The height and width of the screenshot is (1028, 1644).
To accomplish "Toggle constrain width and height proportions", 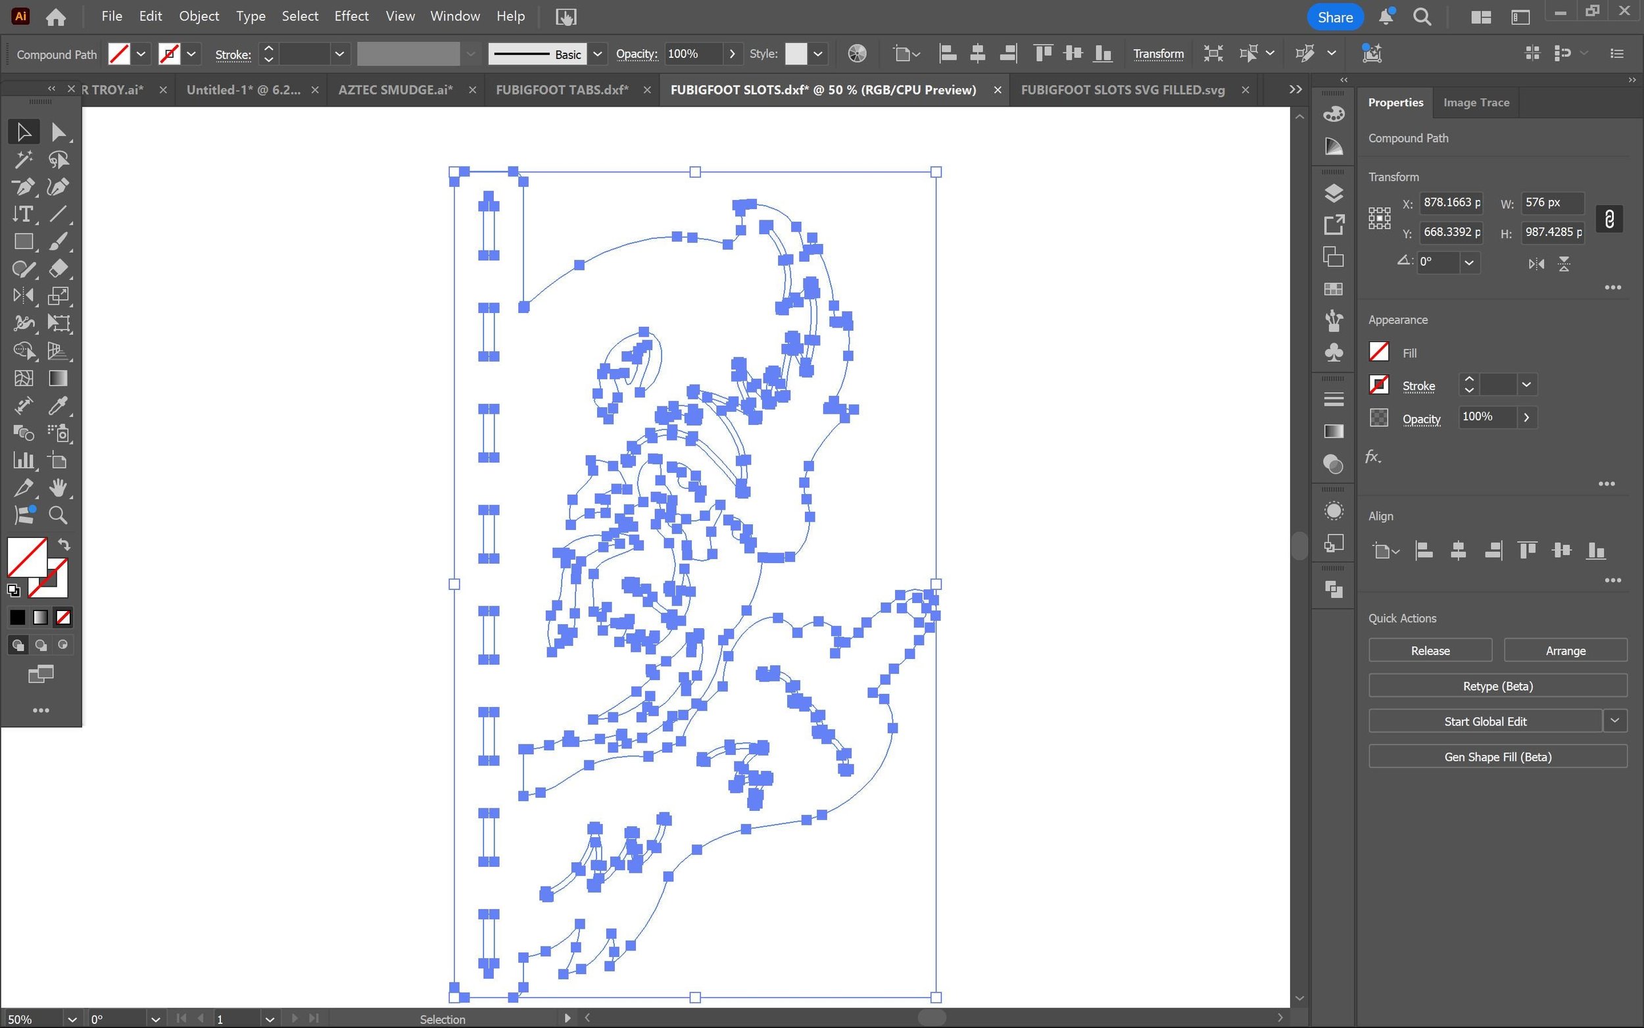I will [x=1608, y=219].
